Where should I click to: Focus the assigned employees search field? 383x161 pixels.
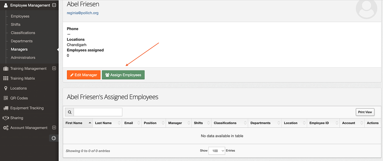coord(98,112)
